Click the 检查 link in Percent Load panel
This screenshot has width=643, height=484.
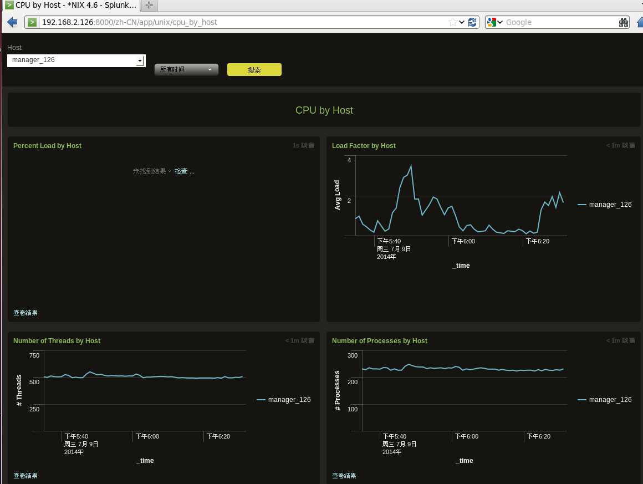pos(181,171)
